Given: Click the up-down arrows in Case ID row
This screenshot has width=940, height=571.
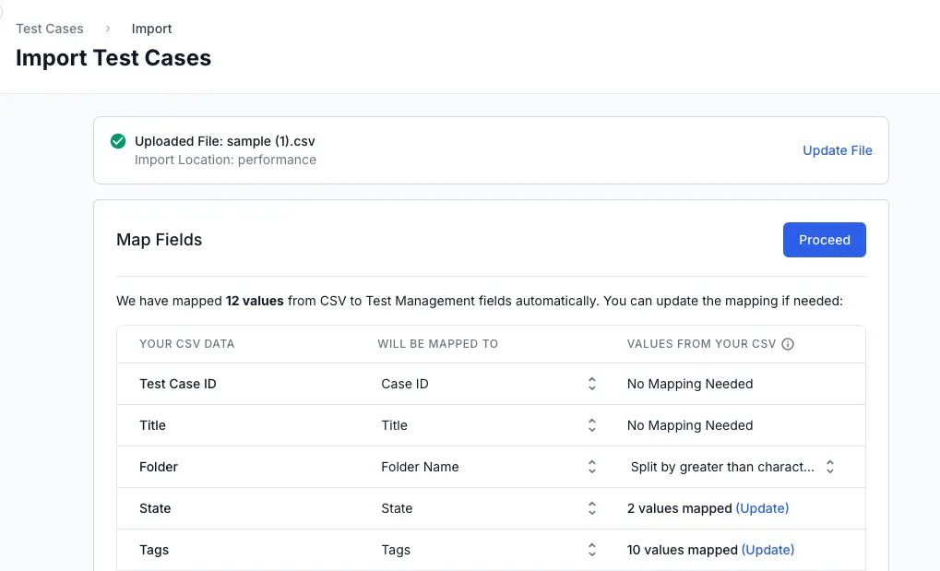Looking at the screenshot, I should pyautogui.click(x=591, y=384).
